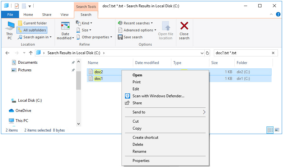This screenshot has height=167, width=283.
Task: Open the Advanced options dropdown
Action: click(137, 30)
